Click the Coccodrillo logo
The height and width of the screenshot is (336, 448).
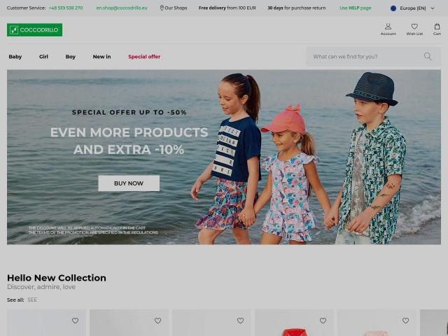click(34, 29)
